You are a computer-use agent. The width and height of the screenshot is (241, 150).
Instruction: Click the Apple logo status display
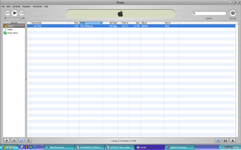(x=120, y=14)
